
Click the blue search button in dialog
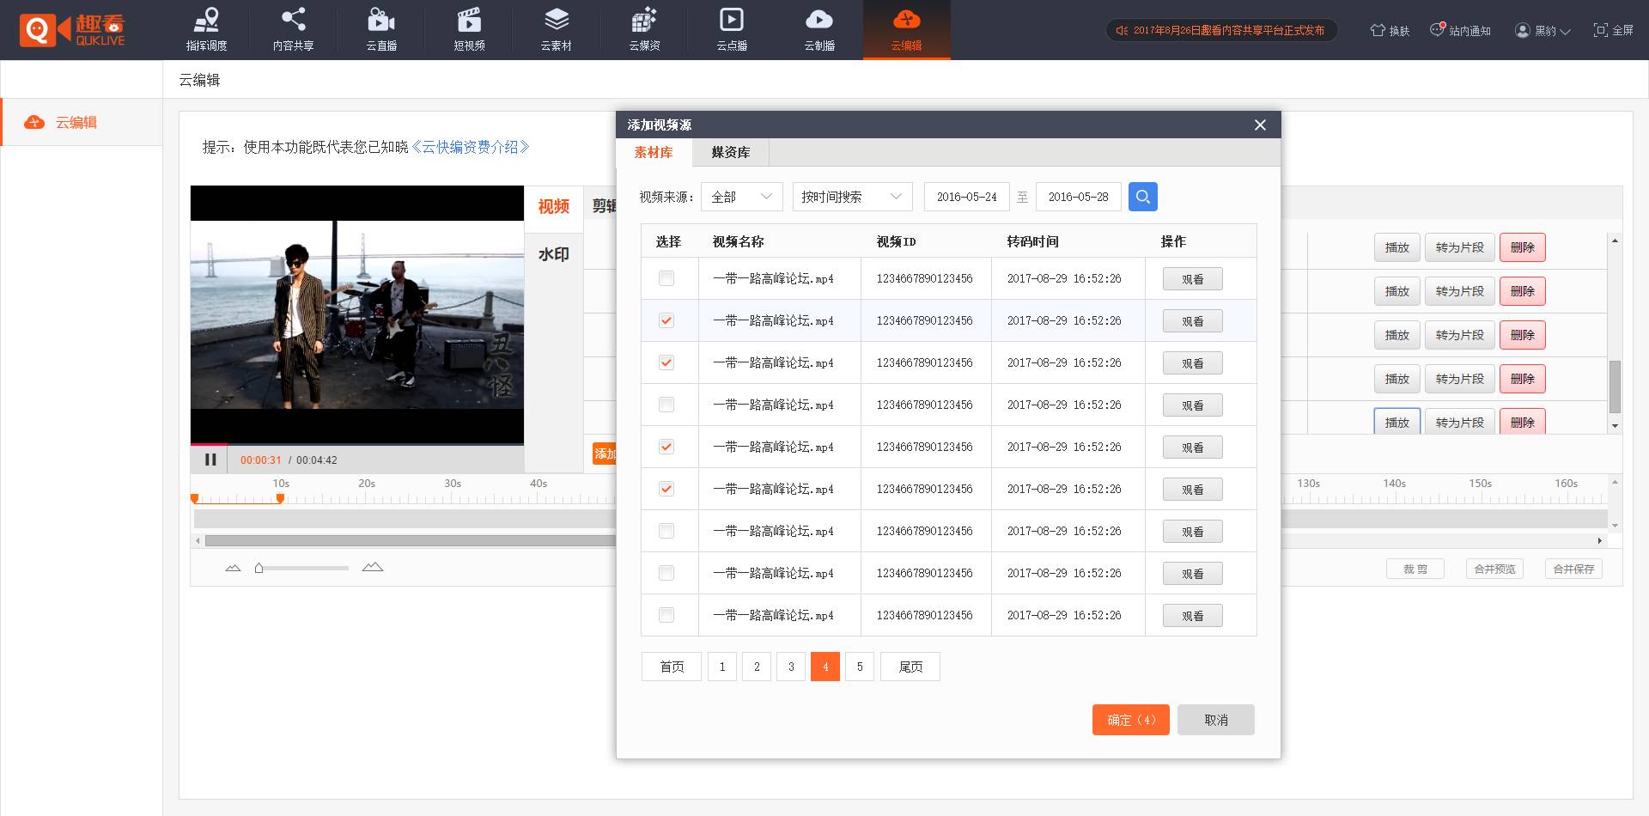click(x=1142, y=197)
